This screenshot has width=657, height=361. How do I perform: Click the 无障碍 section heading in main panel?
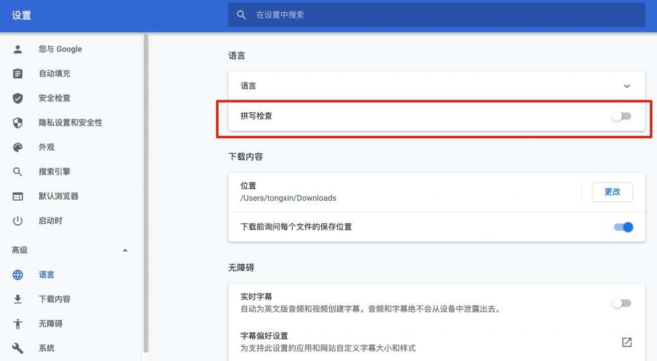pyautogui.click(x=241, y=267)
